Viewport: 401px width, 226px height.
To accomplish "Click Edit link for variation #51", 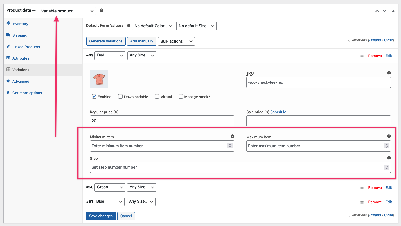I will (389, 202).
